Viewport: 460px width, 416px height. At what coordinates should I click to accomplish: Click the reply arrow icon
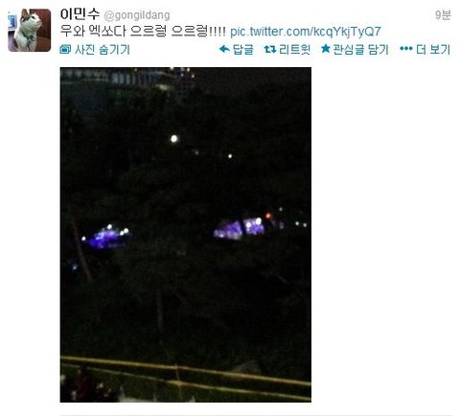tap(224, 49)
